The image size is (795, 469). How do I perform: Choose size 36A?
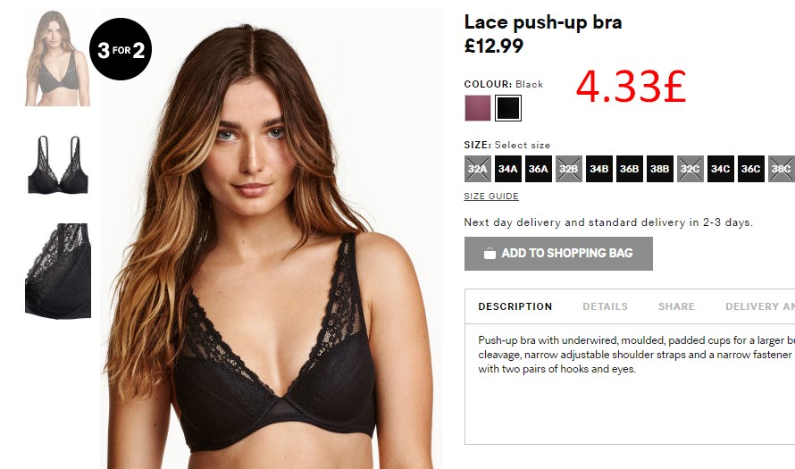tap(538, 169)
